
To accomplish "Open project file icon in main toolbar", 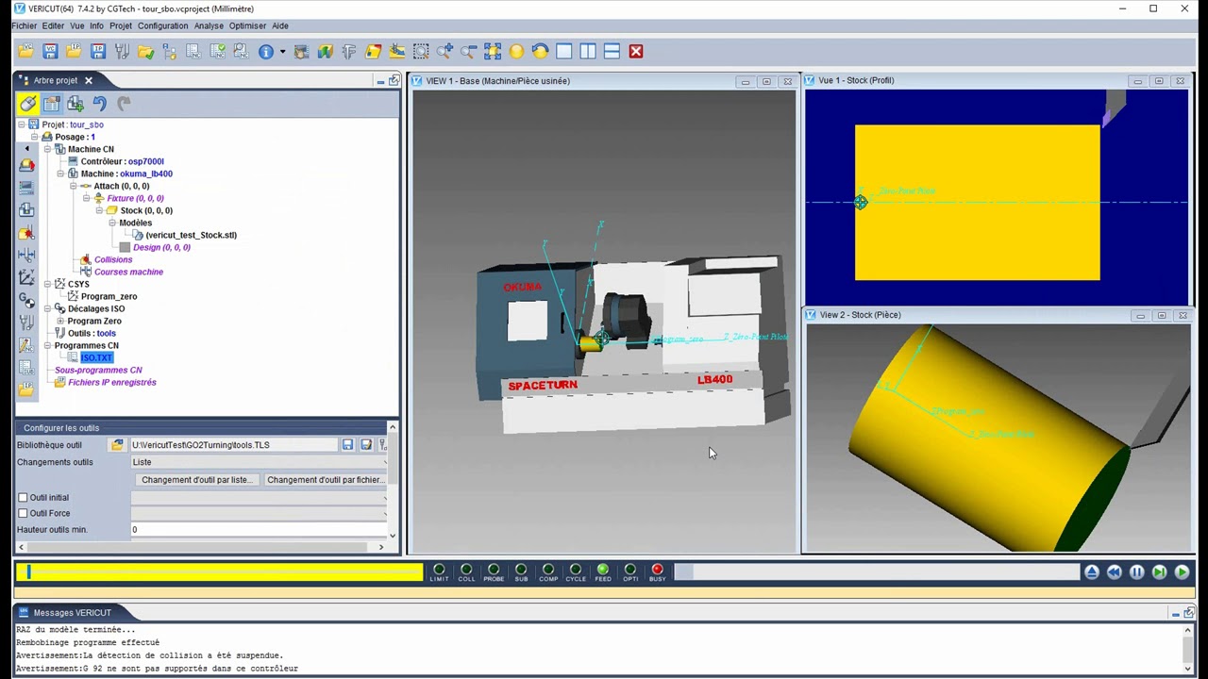I will click(x=25, y=52).
